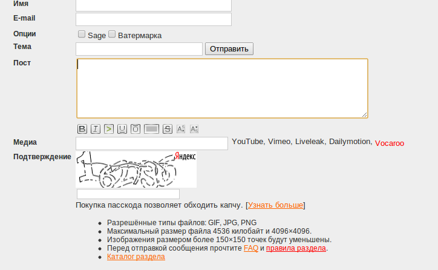Apply subscript formatting icon

194,129
